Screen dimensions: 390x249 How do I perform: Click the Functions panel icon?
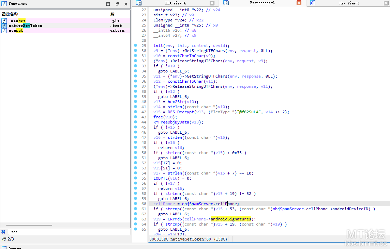coord(4,3)
